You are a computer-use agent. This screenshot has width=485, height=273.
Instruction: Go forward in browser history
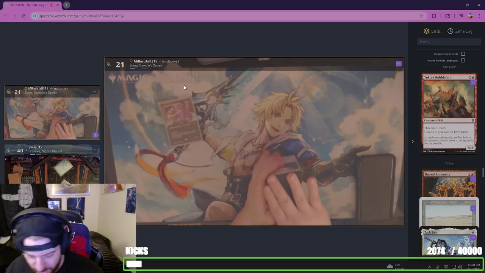click(x=14, y=16)
